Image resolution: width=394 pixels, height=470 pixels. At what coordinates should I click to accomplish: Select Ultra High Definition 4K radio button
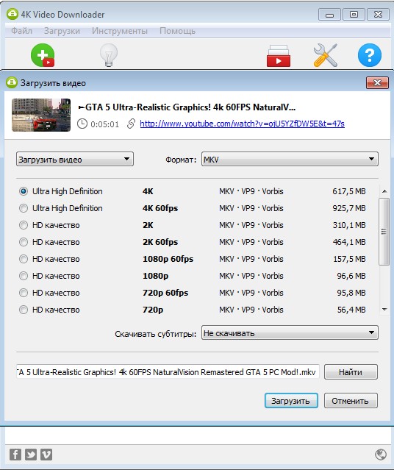24,191
